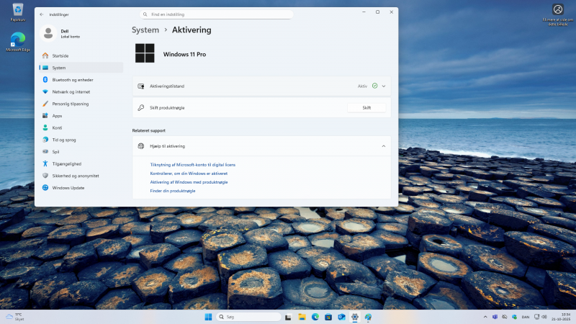Click the Windows Start button

coord(208,317)
